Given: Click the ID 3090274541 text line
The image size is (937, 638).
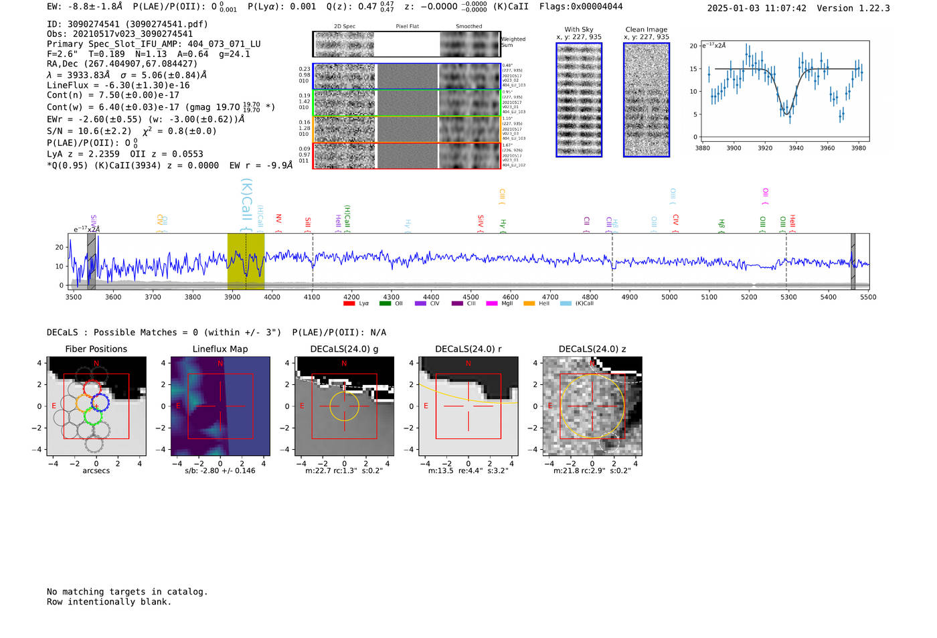Looking at the screenshot, I should (x=127, y=24).
